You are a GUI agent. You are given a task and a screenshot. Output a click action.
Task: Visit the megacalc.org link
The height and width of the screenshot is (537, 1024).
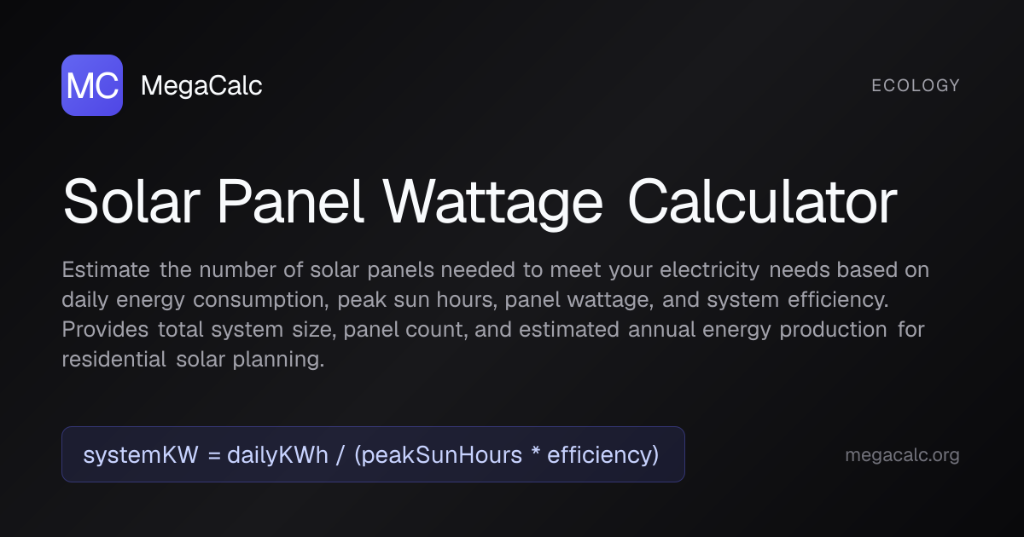pos(902,455)
